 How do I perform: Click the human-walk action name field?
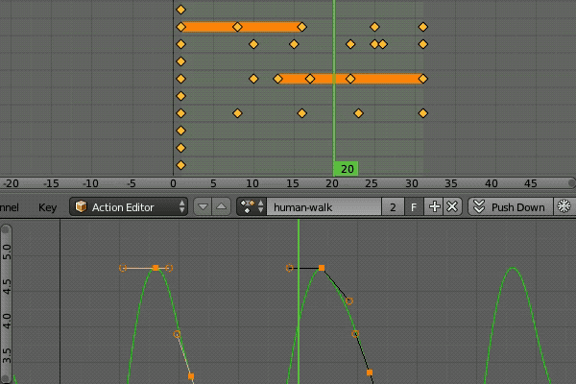pyautogui.click(x=324, y=207)
